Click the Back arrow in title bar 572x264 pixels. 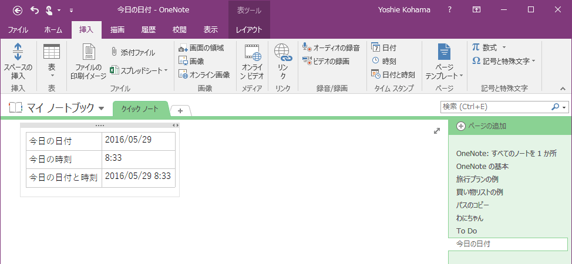(18, 10)
